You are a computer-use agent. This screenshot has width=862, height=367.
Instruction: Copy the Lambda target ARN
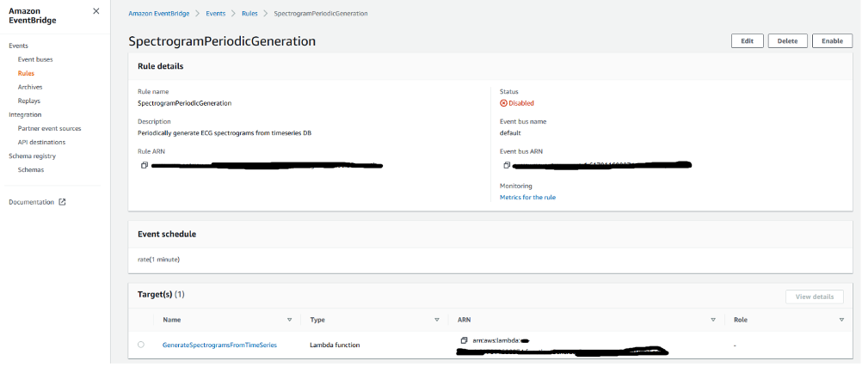tap(464, 340)
